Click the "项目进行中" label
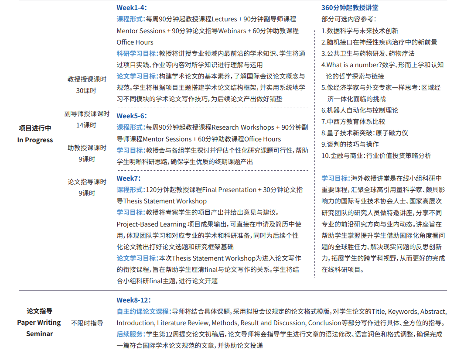The width and height of the screenshot is (464, 354). click(35, 128)
